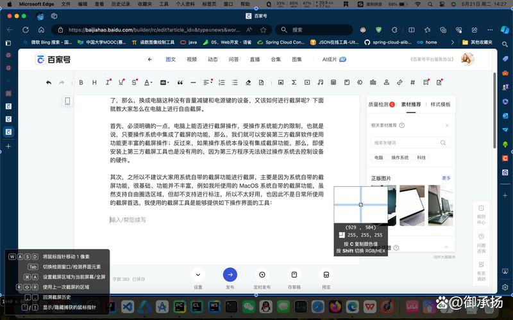Insert a blockquote with the quote icon
The height and width of the screenshot is (320, 513).
tap(180, 83)
